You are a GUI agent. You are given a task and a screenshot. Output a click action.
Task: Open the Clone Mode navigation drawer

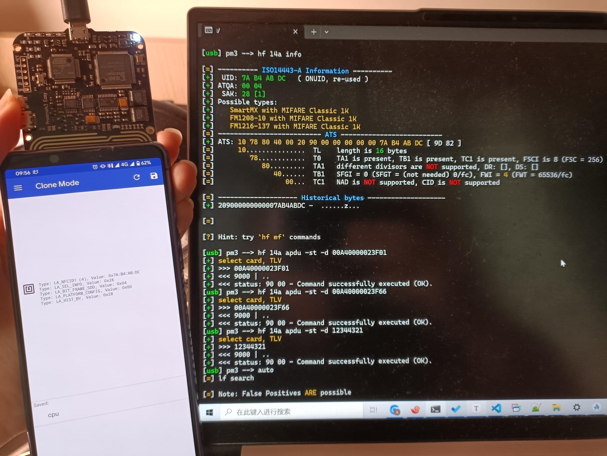pos(18,187)
